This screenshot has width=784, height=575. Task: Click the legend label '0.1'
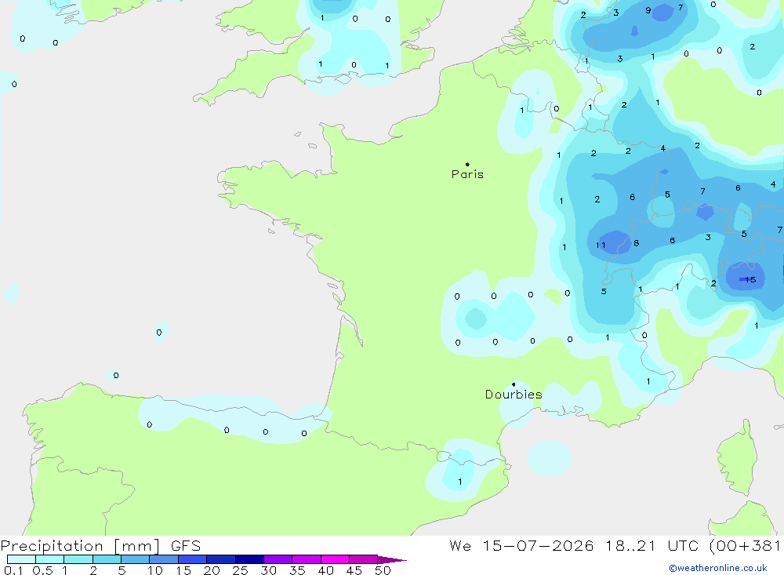(13, 570)
